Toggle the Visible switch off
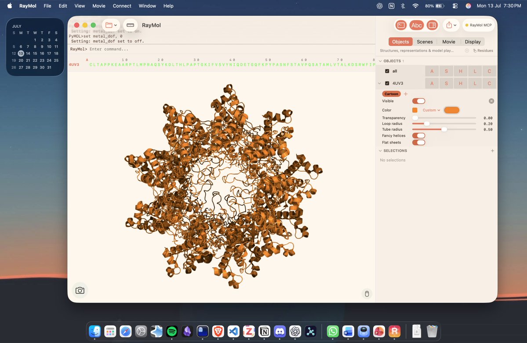 (x=419, y=101)
